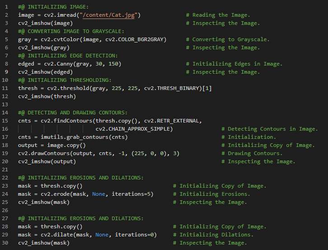Click the iterations=5 argument in cv2.erode
The width and height of the screenshot is (328, 250).
[x=132, y=194]
